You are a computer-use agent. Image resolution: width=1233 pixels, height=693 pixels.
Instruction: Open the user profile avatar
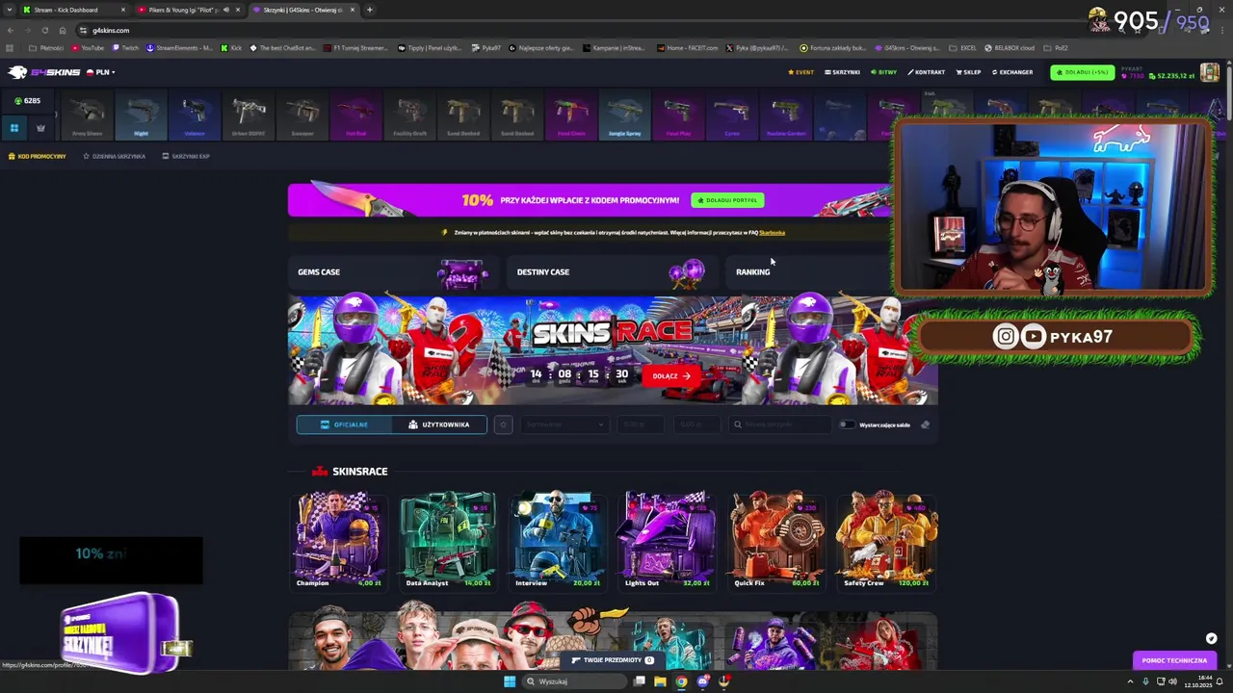(1209, 72)
